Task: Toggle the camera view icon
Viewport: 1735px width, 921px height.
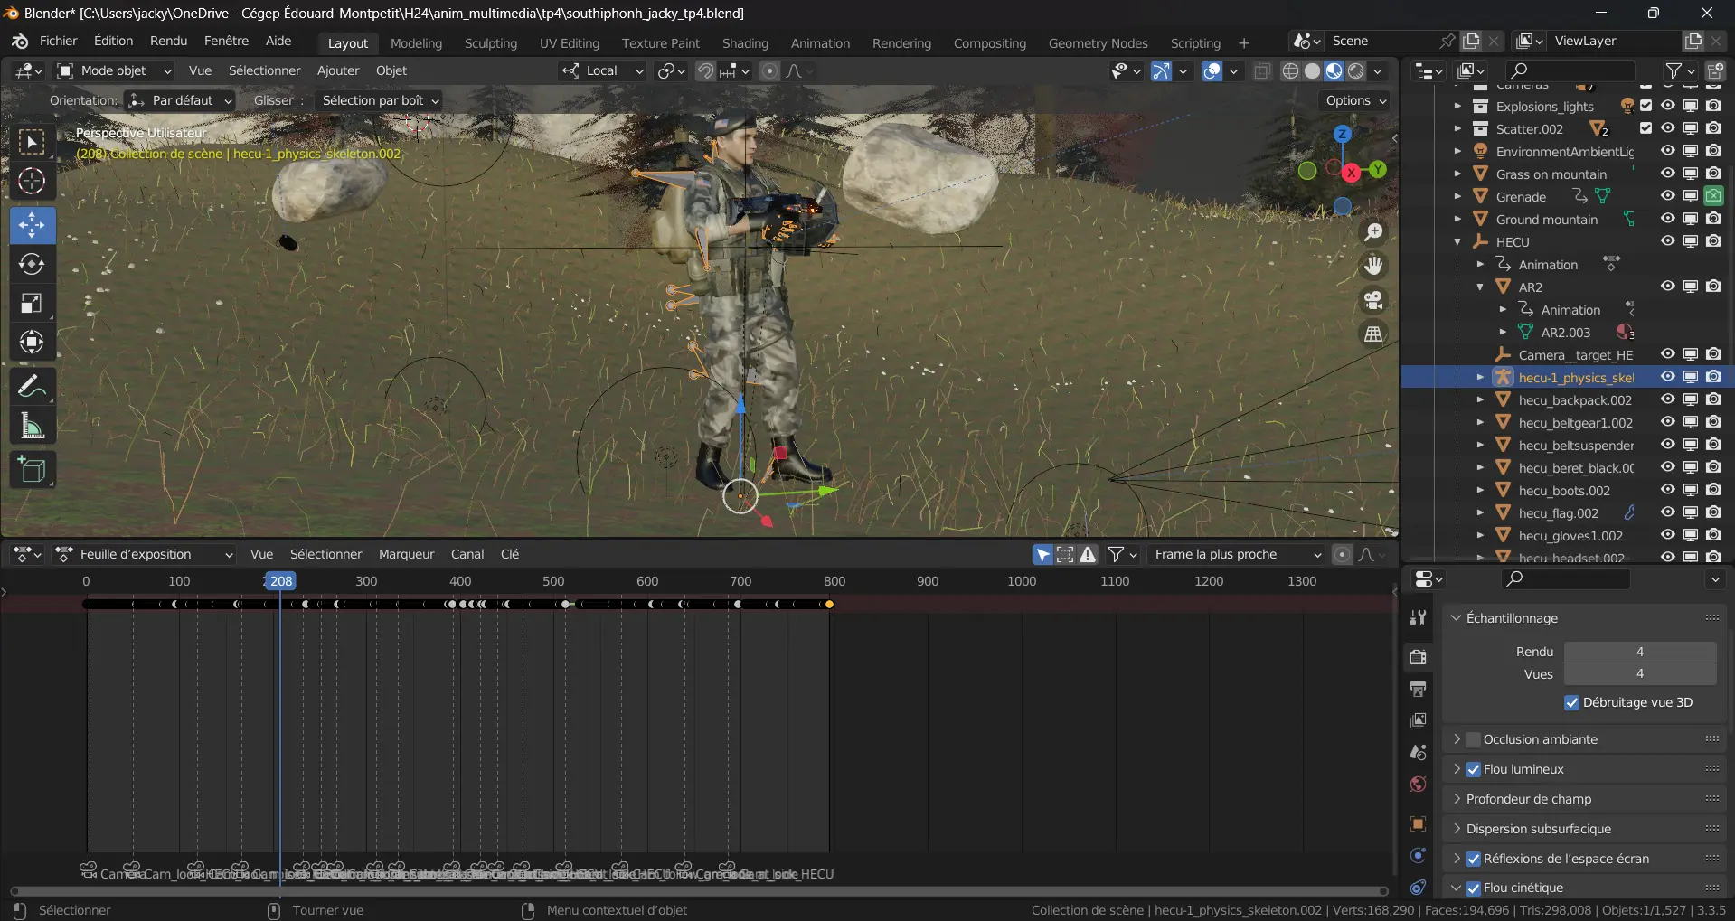Action: tap(1373, 300)
